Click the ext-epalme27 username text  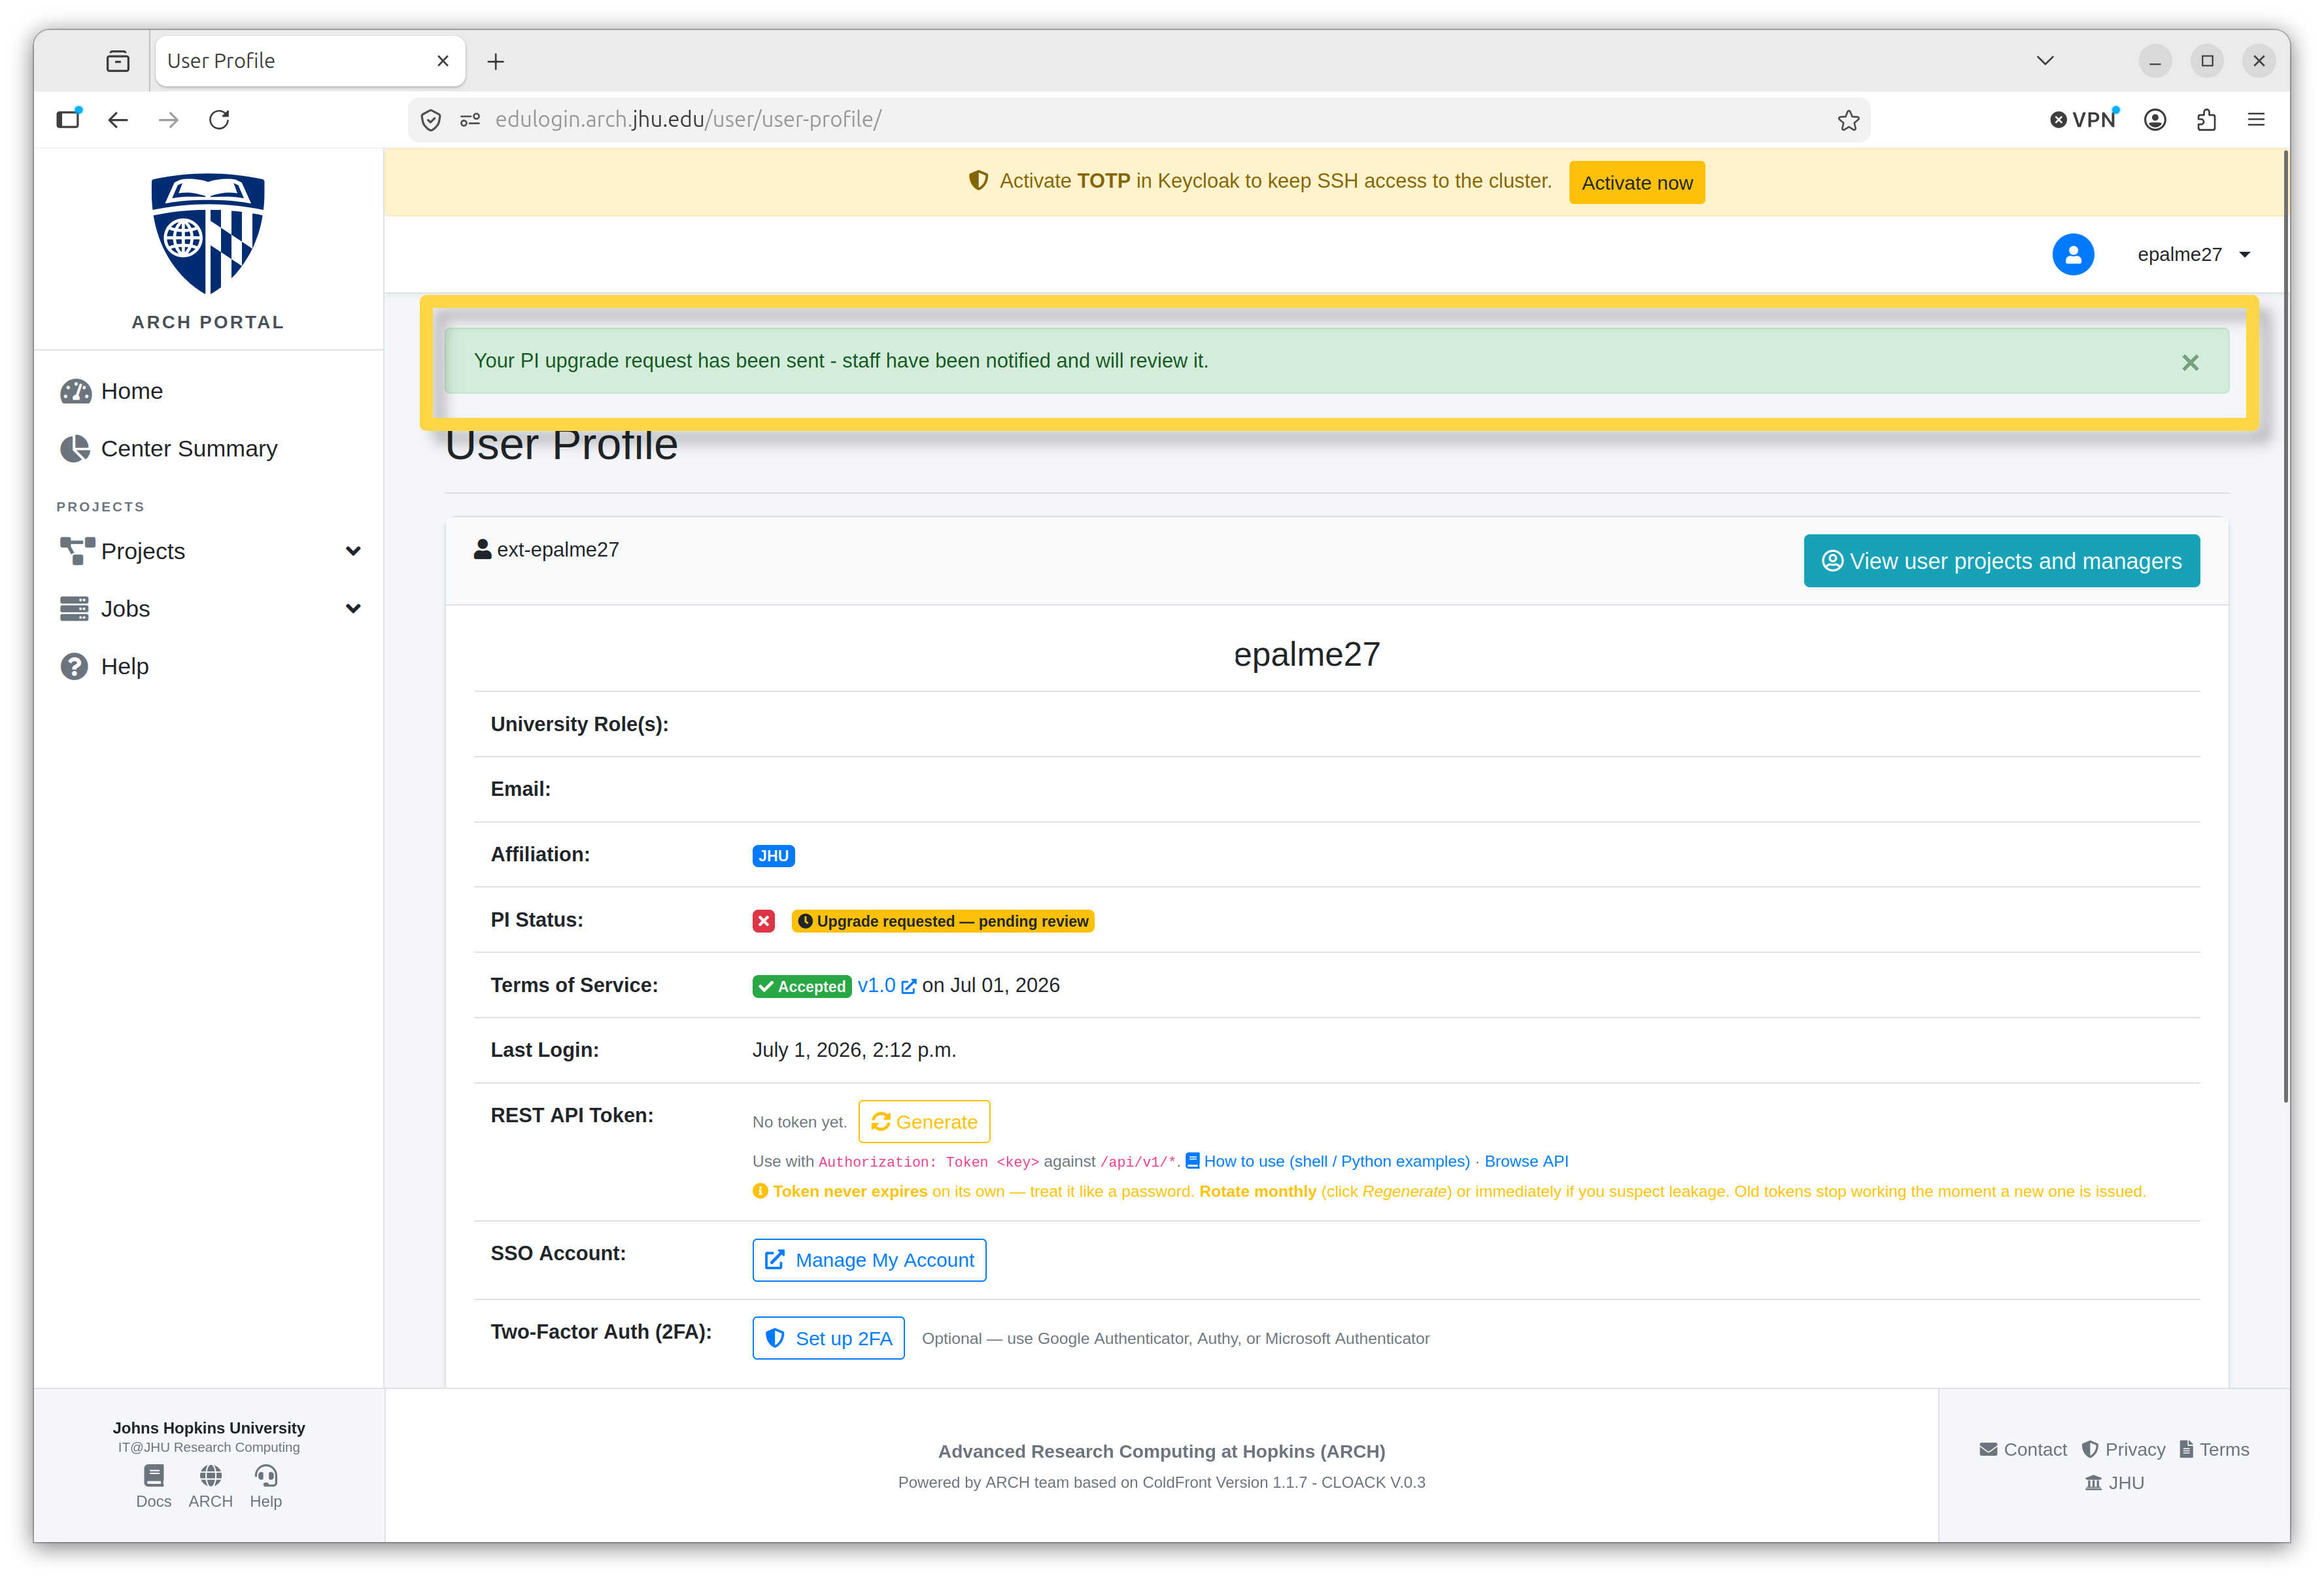pyautogui.click(x=557, y=550)
